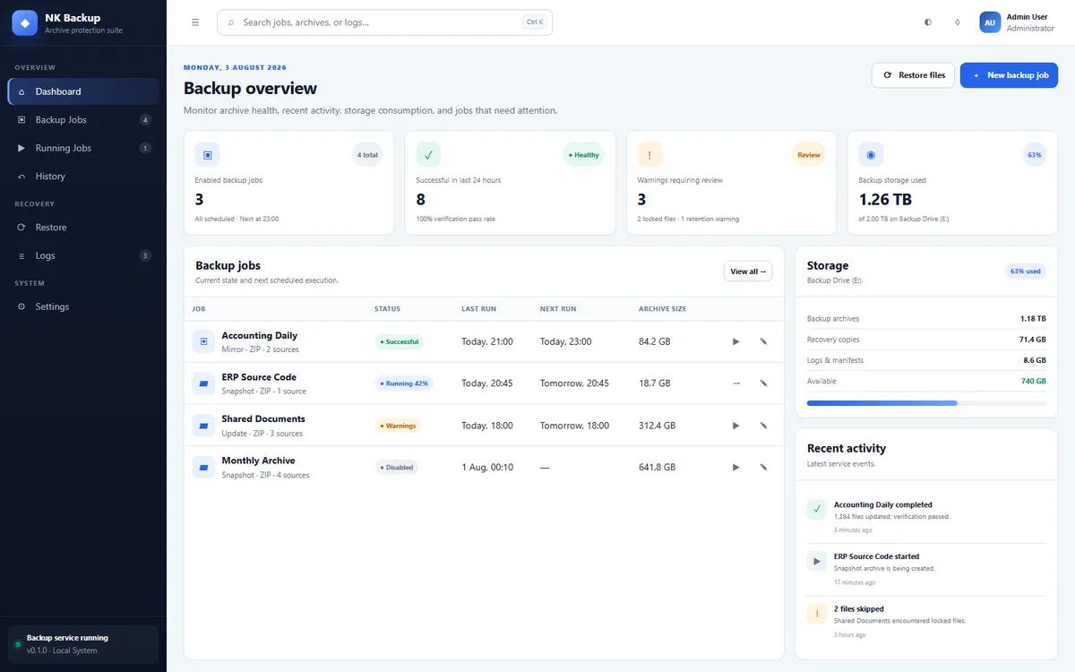Image resolution: width=1075 pixels, height=672 pixels.
Task: Create a New backup job
Action: click(1010, 75)
